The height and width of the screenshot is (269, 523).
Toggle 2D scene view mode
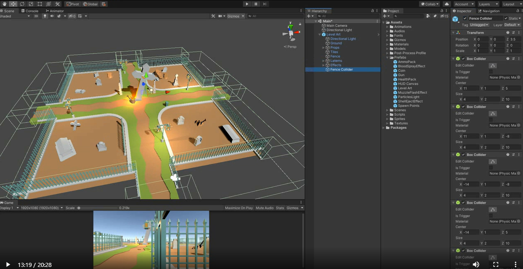(36, 16)
